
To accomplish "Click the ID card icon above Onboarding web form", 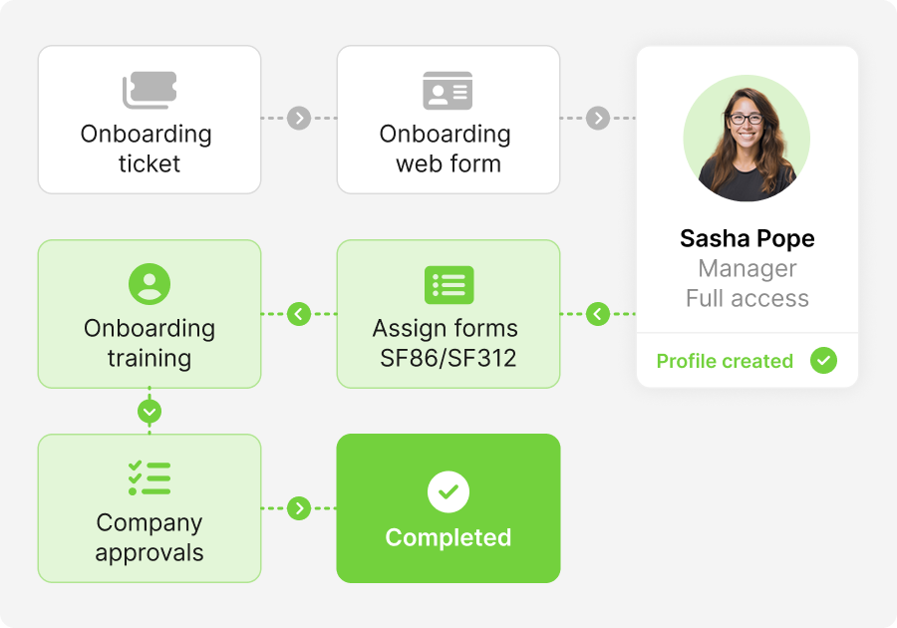I will pyautogui.click(x=448, y=91).
